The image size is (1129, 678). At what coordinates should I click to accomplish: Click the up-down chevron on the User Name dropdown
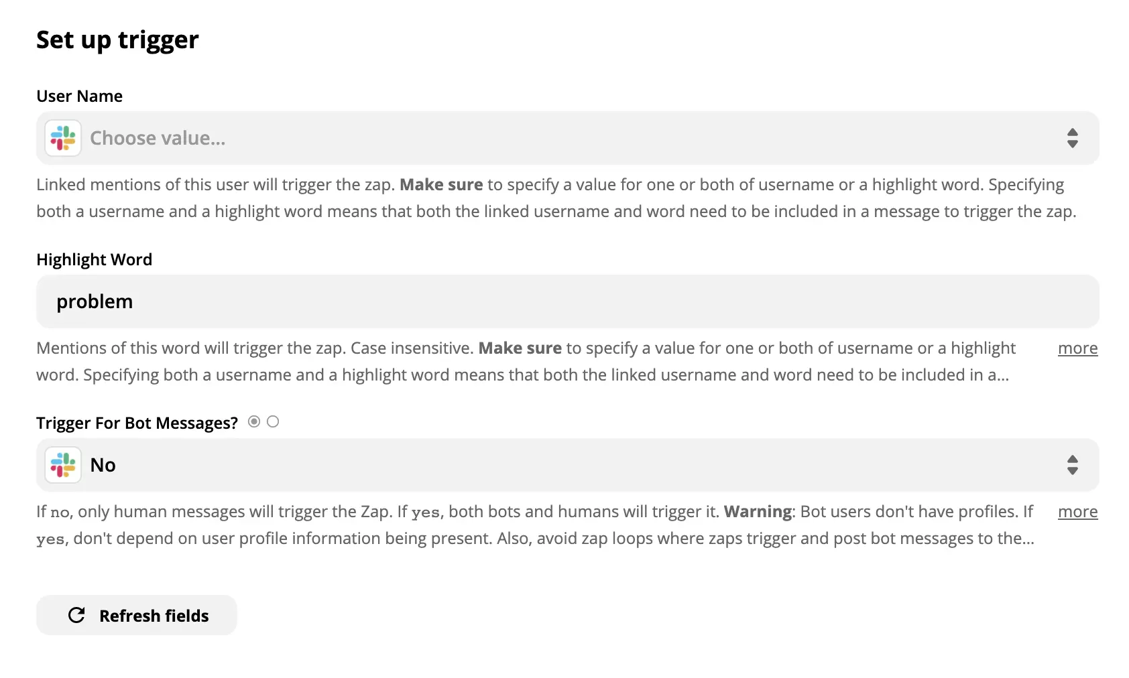coord(1073,138)
